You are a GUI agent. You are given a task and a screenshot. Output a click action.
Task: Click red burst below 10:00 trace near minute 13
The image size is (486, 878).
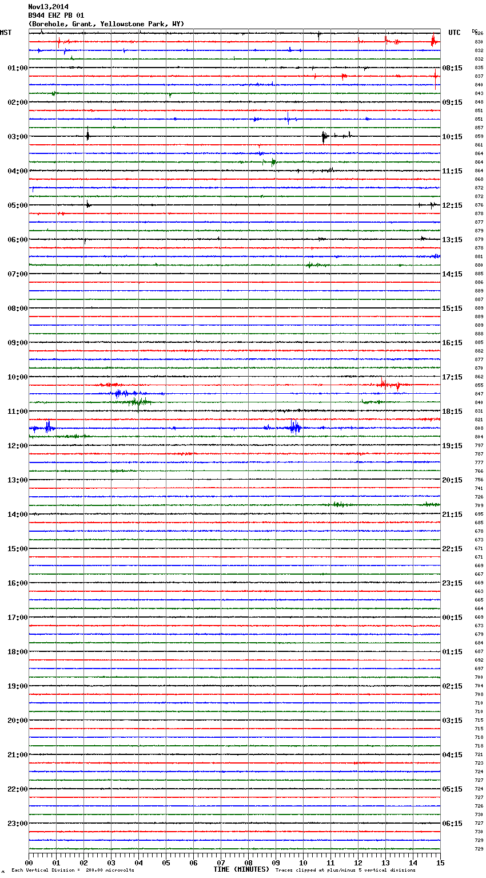[x=392, y=385]
